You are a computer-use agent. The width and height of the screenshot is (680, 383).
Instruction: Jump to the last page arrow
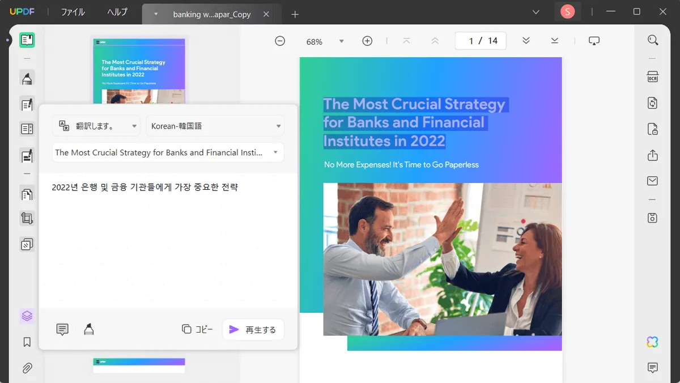pos(554,41)
